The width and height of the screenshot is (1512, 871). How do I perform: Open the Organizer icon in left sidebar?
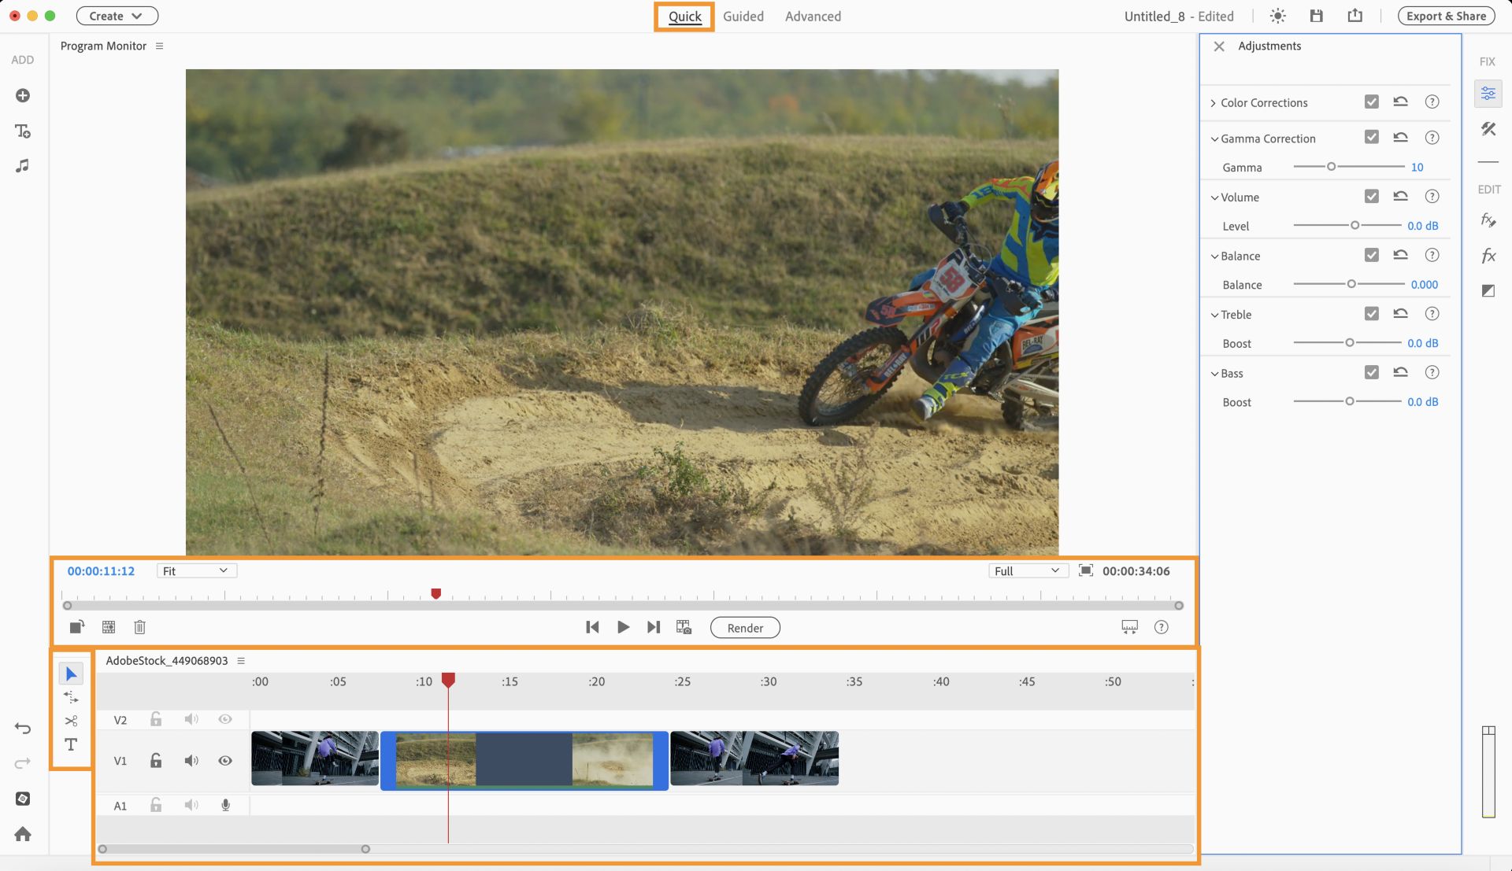click(23, 799)
